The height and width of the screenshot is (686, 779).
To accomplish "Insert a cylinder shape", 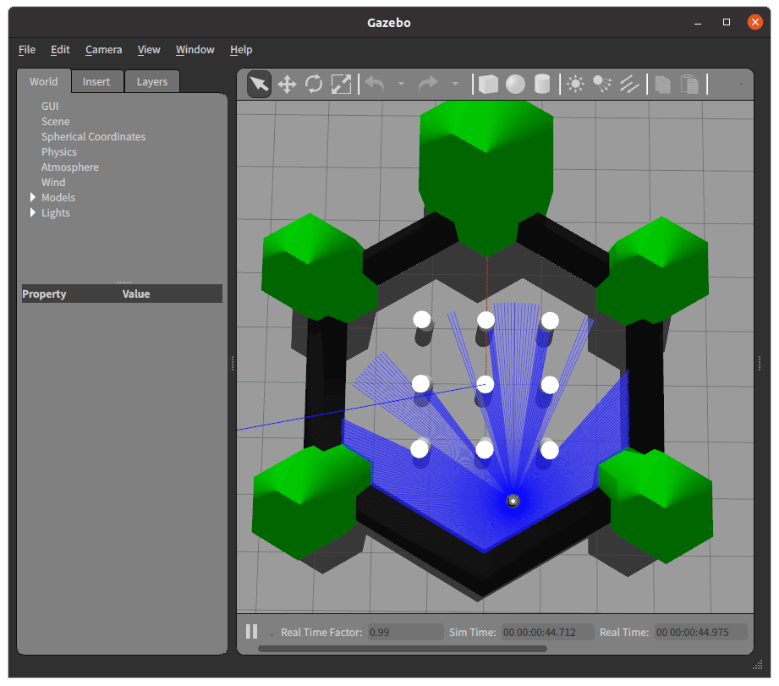I will pos(541,84).
